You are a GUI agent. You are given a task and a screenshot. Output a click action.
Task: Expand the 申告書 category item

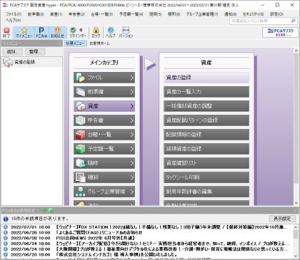[x=104, y=120]
